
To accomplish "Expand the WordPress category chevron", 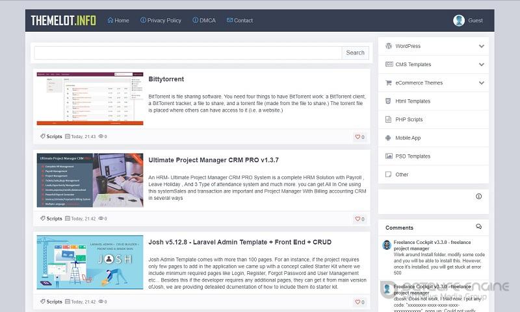I will point(481,46).
